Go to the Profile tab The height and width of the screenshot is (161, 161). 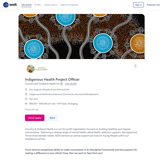point(38,5)
